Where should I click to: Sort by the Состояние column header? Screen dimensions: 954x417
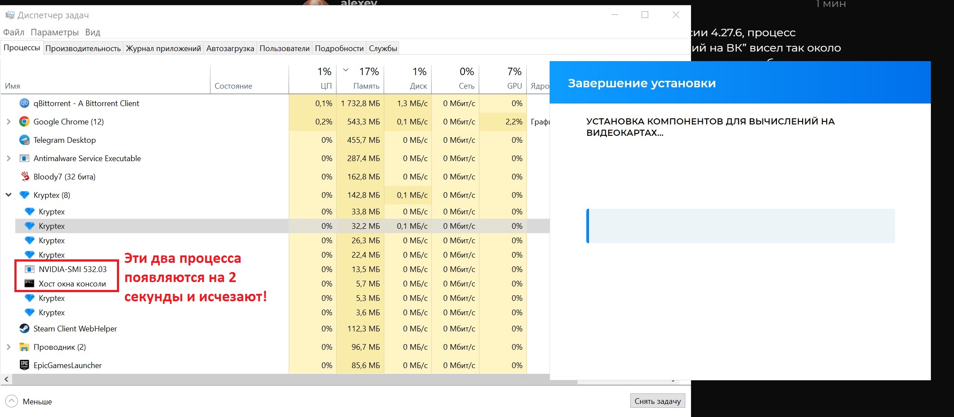coord(249,79)
